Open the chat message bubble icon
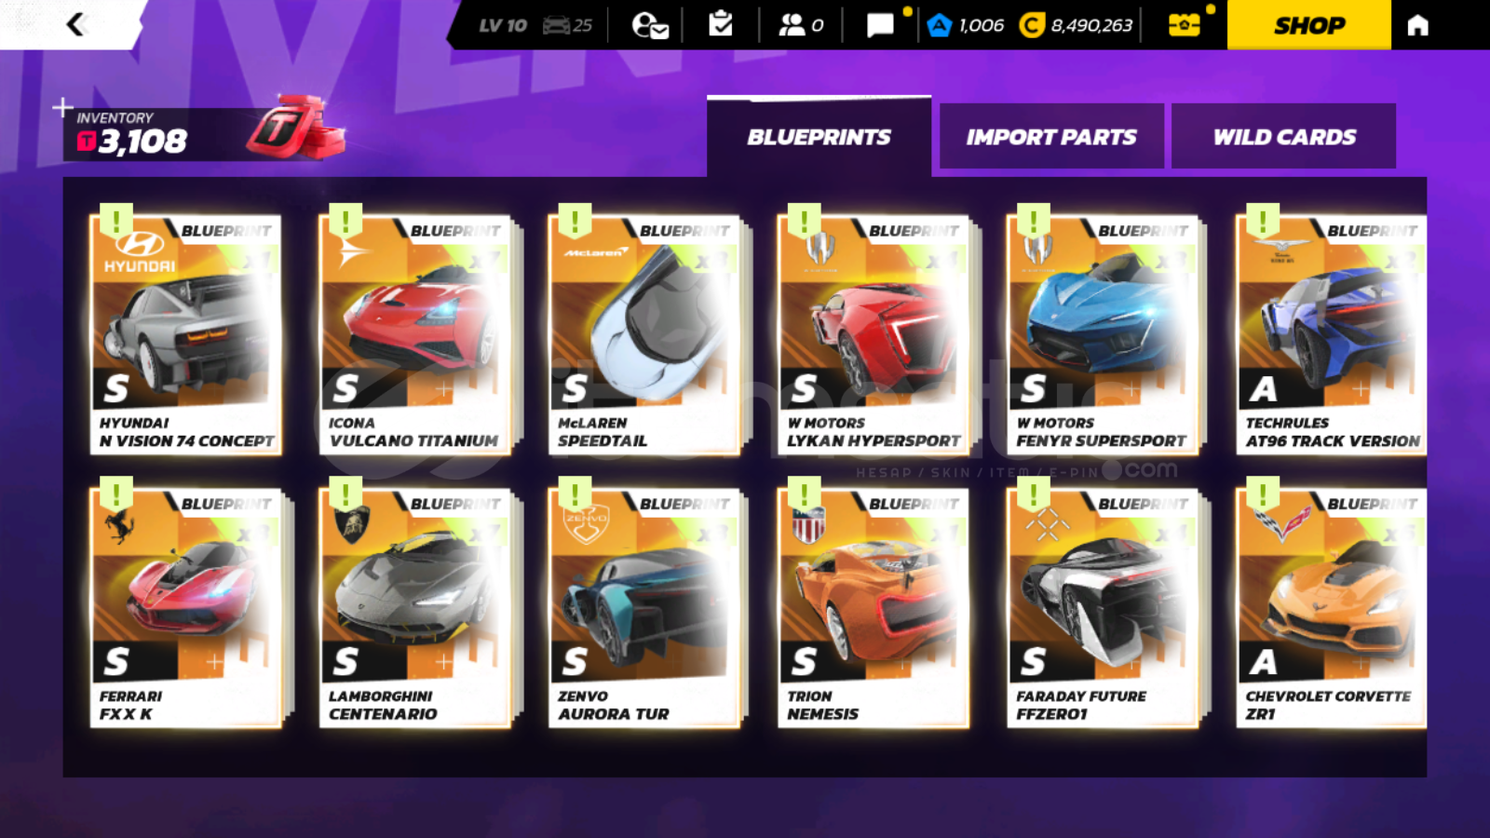This screenshot has width=1490, height=838. click(880, 25)
